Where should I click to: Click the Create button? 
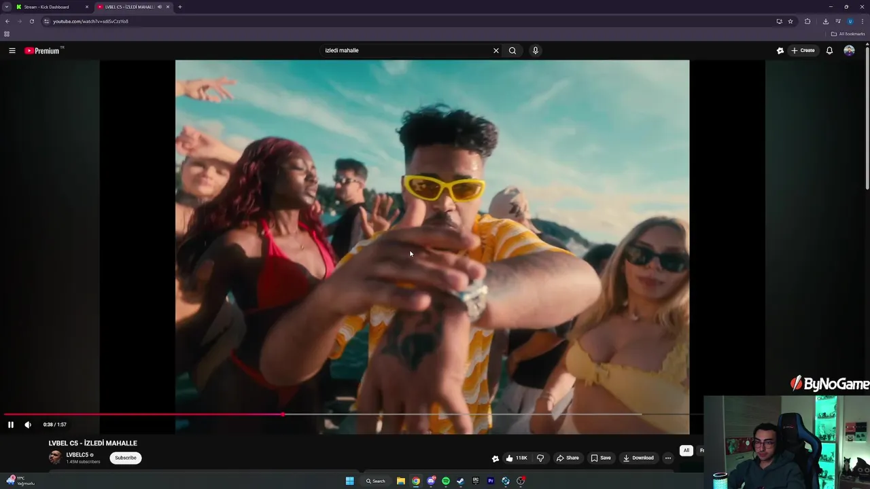coord(803,50)
